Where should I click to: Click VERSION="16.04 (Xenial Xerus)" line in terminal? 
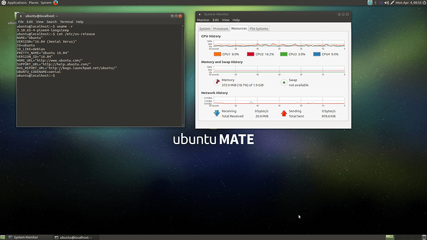47,41
